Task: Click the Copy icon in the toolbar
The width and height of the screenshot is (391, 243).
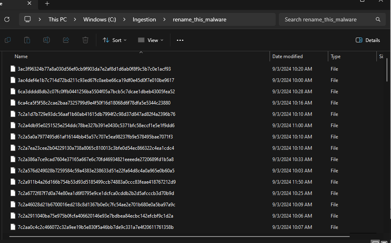Action: (8, 40)
